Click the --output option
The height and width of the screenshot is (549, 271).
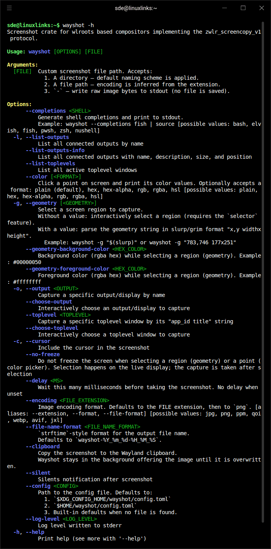[38, 288]
